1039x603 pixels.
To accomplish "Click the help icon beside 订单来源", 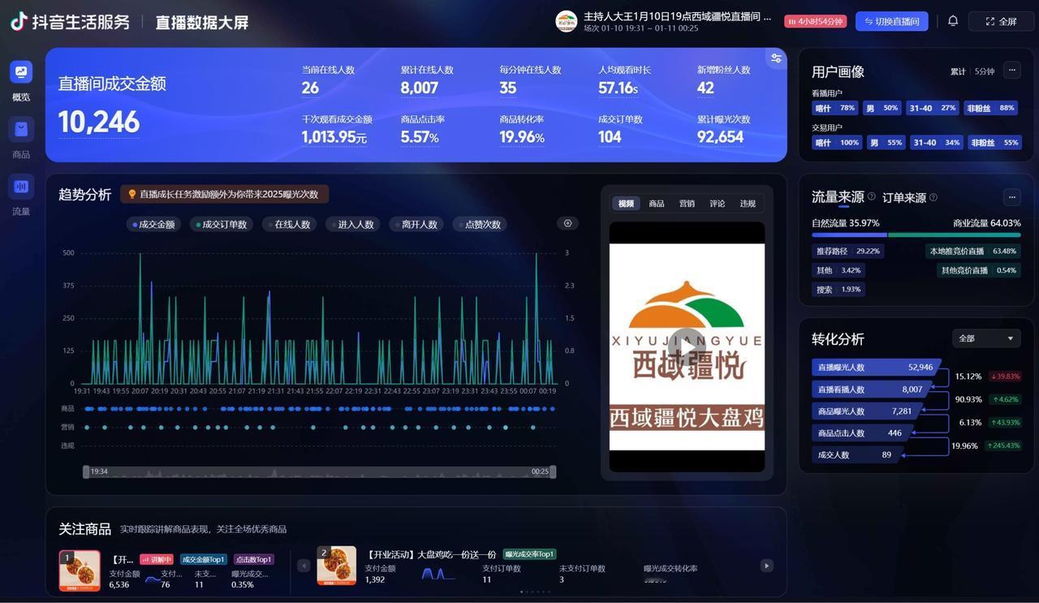I will click(933, 197).
